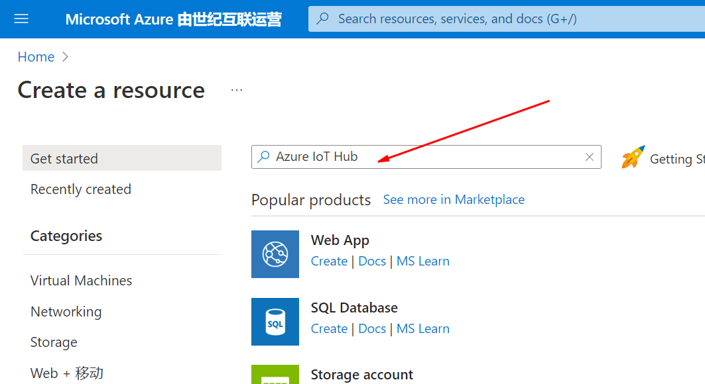The width and height of the screenshot is (705, 384).
Task: Click the Create link under Web App
Action: pos(329,261)
